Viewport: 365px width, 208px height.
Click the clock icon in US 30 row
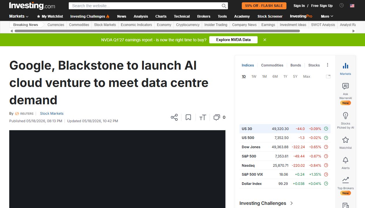(326, 129)
